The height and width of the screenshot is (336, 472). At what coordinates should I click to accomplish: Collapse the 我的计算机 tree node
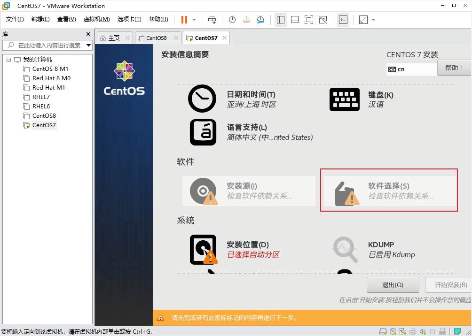point(8,60)
